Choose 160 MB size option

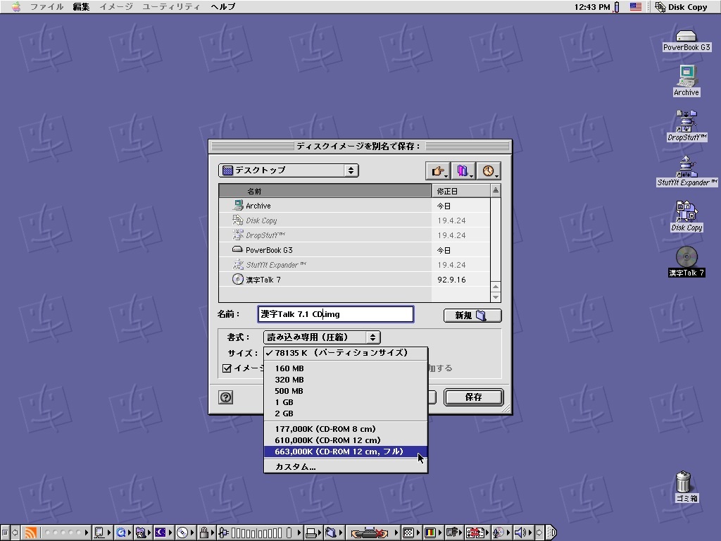346,368
